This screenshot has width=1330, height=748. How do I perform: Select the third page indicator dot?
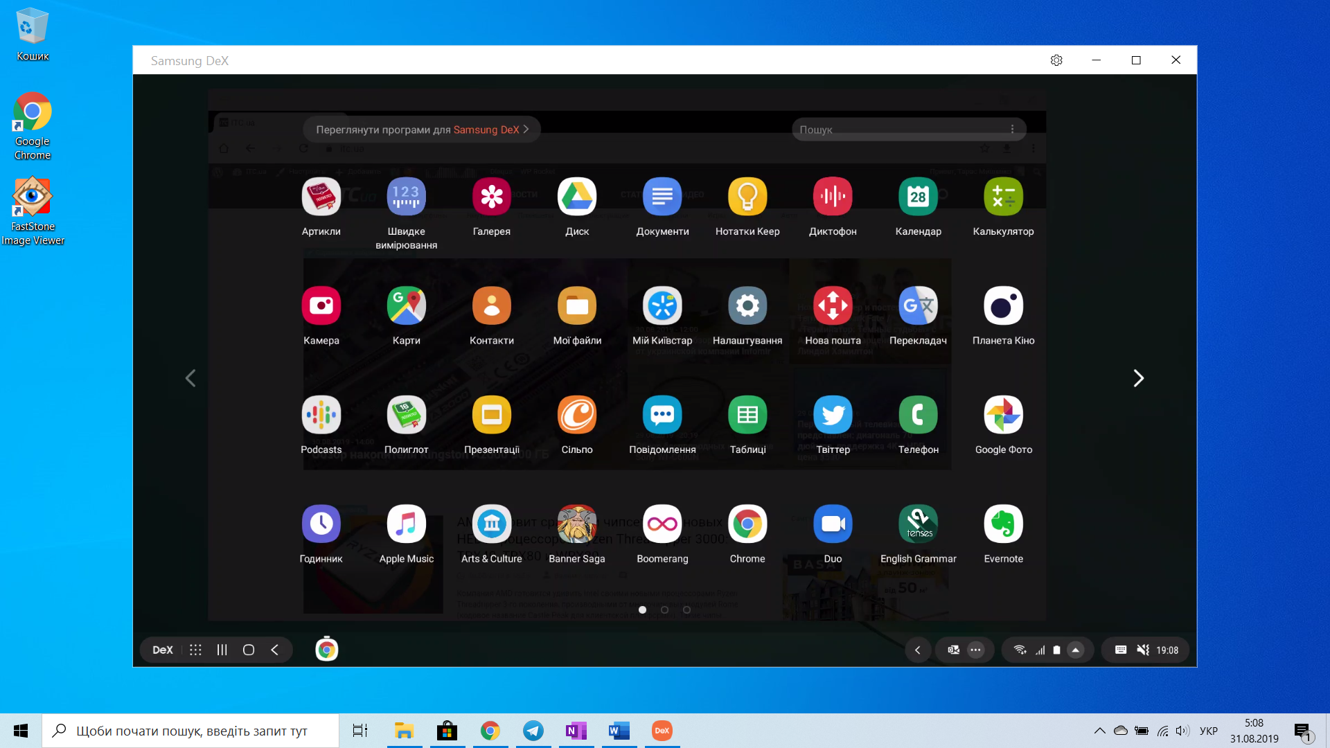point(686,610)
